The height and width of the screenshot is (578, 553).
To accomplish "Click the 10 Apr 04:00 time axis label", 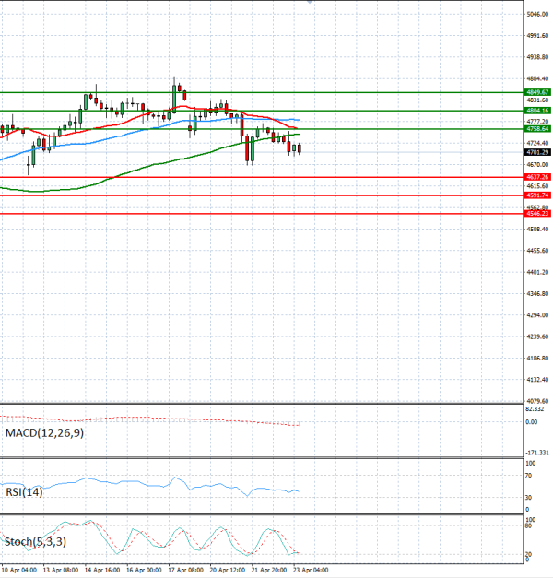I will tap(18, 571).
